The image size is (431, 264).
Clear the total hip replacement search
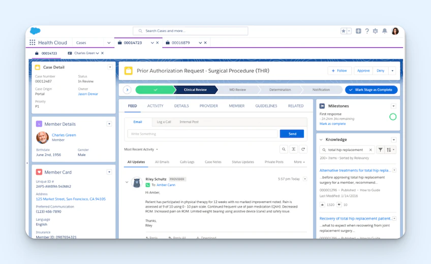(x=371, y=150)
